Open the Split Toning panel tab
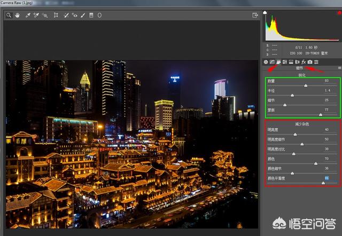 point(291,62)
